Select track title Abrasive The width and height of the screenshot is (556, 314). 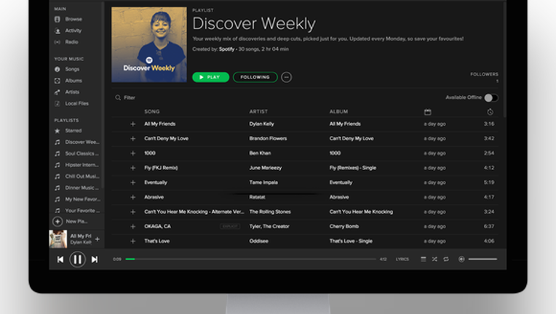point(154,197)
